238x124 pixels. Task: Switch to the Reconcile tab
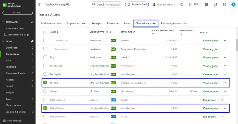pyautogui.click(x=113, y=23)
